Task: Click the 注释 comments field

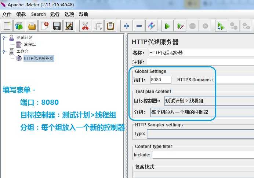Action: point(200,62)
